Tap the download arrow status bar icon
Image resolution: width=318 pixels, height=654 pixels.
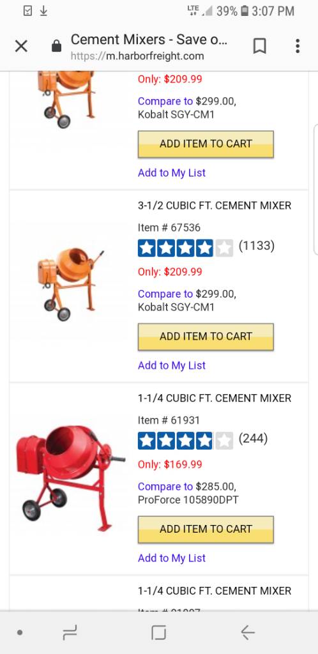(43, 11)
